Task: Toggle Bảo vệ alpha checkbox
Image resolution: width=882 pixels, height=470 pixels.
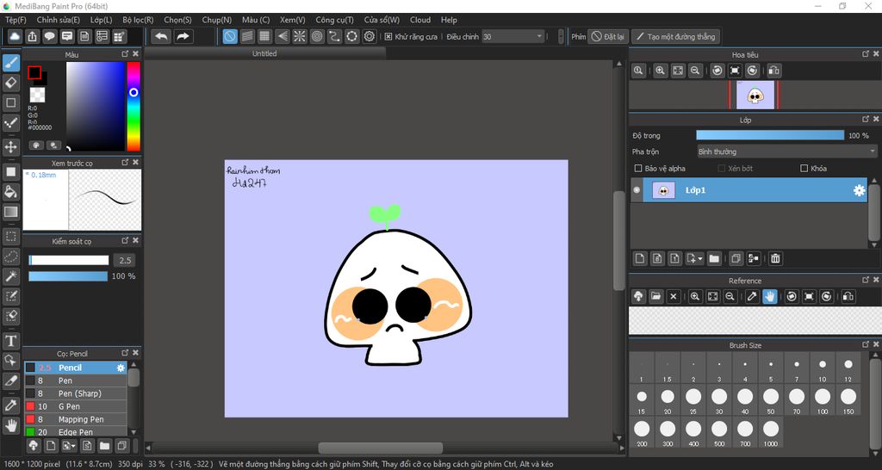Action: point(638,168)
